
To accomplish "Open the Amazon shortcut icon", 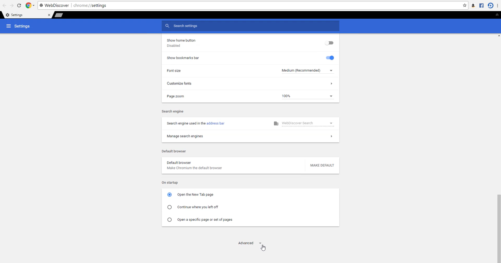I will coord(473,5).
